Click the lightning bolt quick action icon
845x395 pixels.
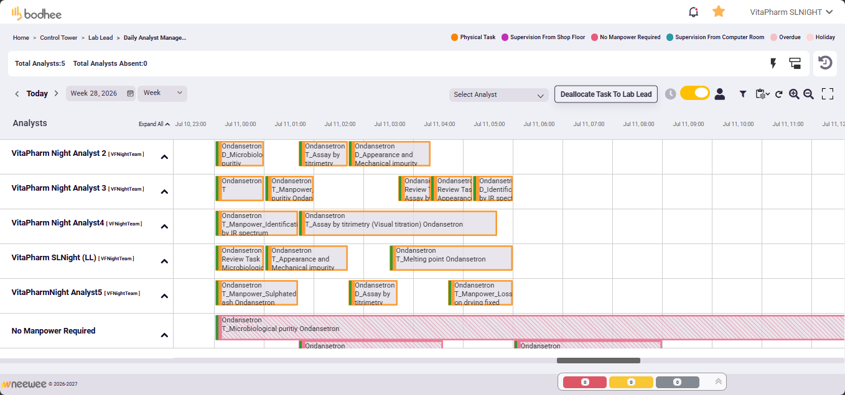[x=773, y=63]
